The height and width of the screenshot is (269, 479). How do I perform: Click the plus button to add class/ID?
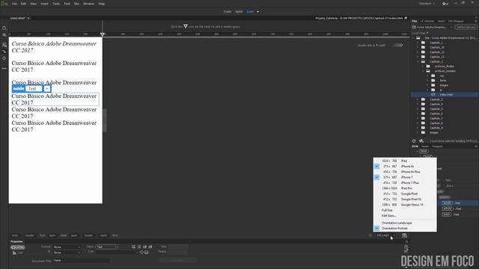(46, 89)
